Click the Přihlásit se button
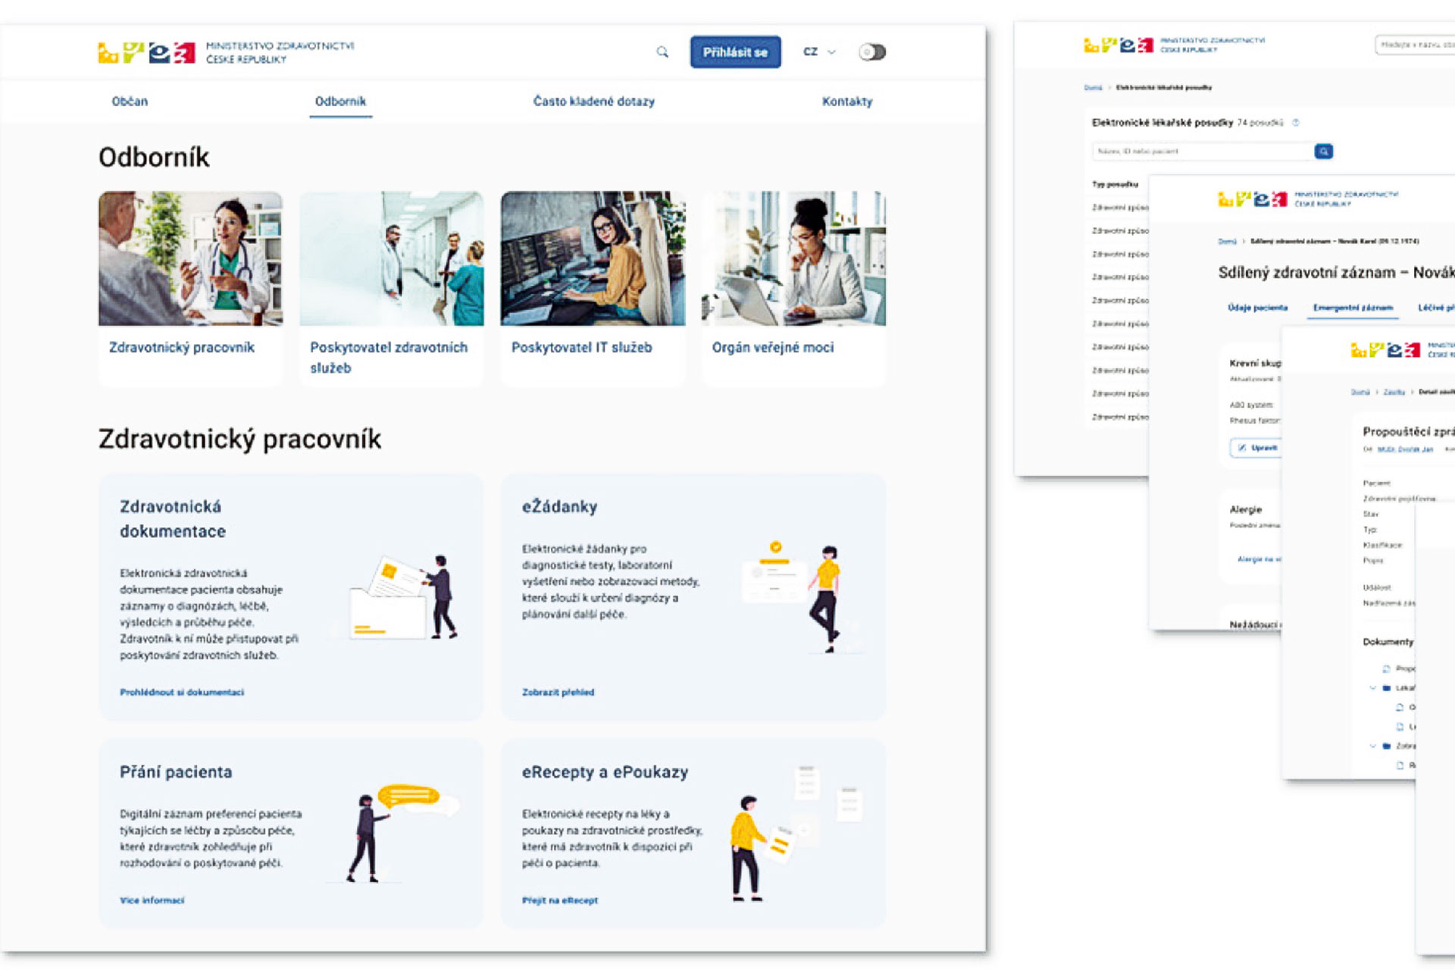The width and height of the screenshot is (1455, 970). (734, 52)
